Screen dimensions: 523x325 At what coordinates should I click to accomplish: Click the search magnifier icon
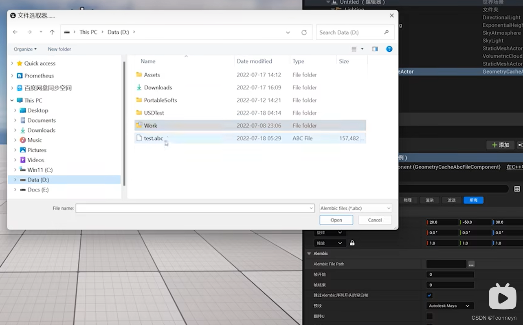pos(386,32)
